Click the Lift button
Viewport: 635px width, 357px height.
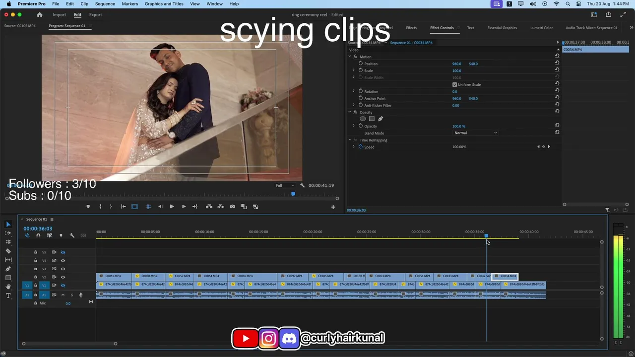(x=209, y=207)
